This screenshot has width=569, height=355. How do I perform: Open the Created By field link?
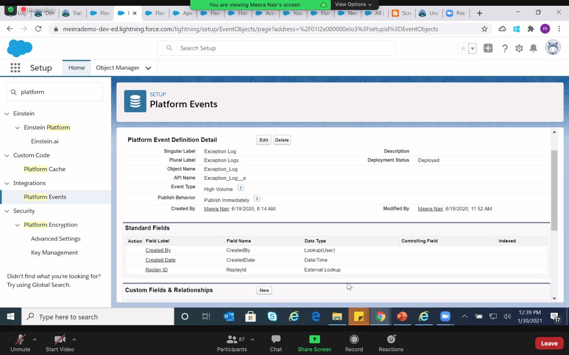tap(158, 250)
